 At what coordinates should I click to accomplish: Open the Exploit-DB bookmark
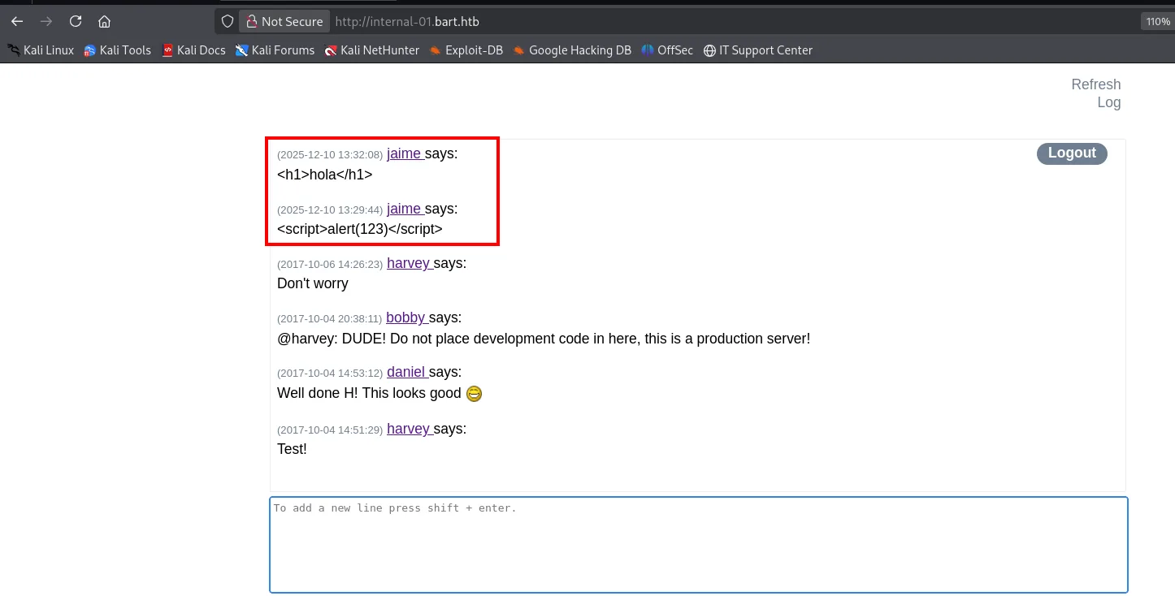[466, 50]
